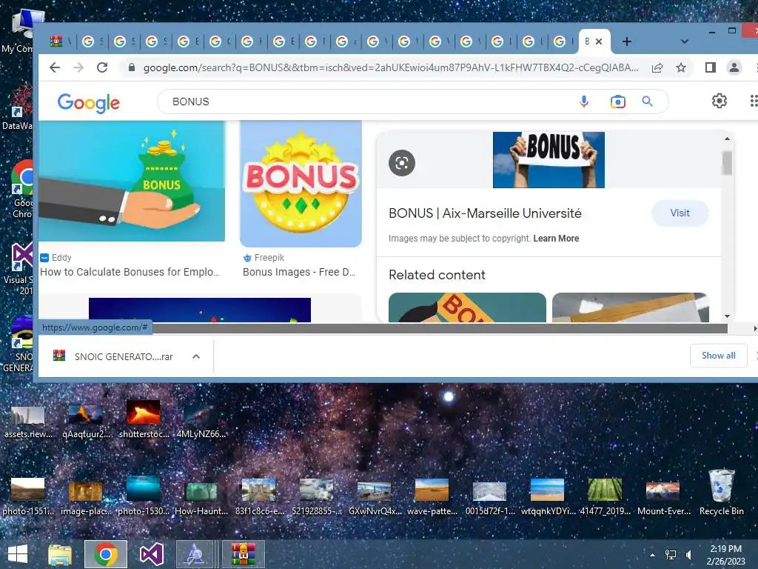Open BONUS | Aix-Marseille Université title
The width and height of the screenshot is (758, 569).
[485, 213]
